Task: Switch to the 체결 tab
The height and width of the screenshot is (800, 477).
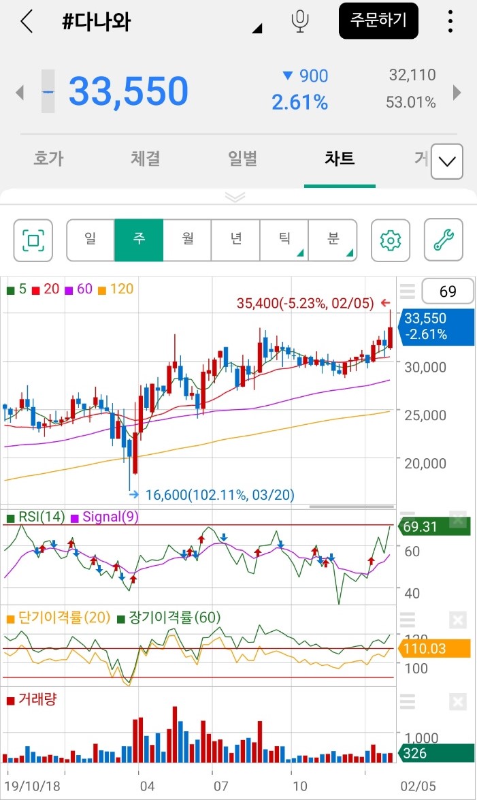Action: click(146, 158)
